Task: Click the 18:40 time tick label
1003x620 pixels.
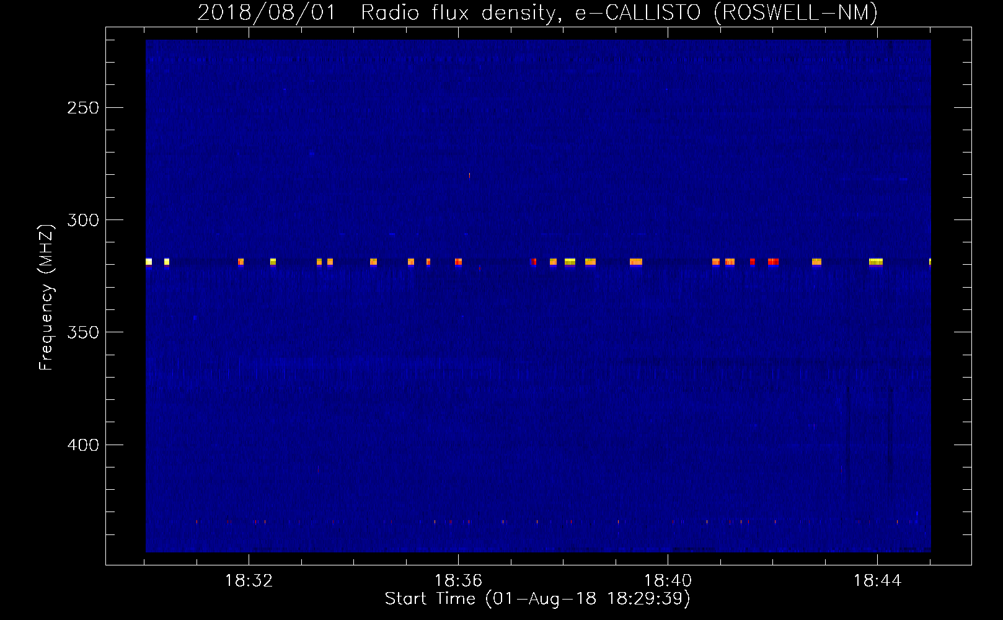Action: pos(668,581)
